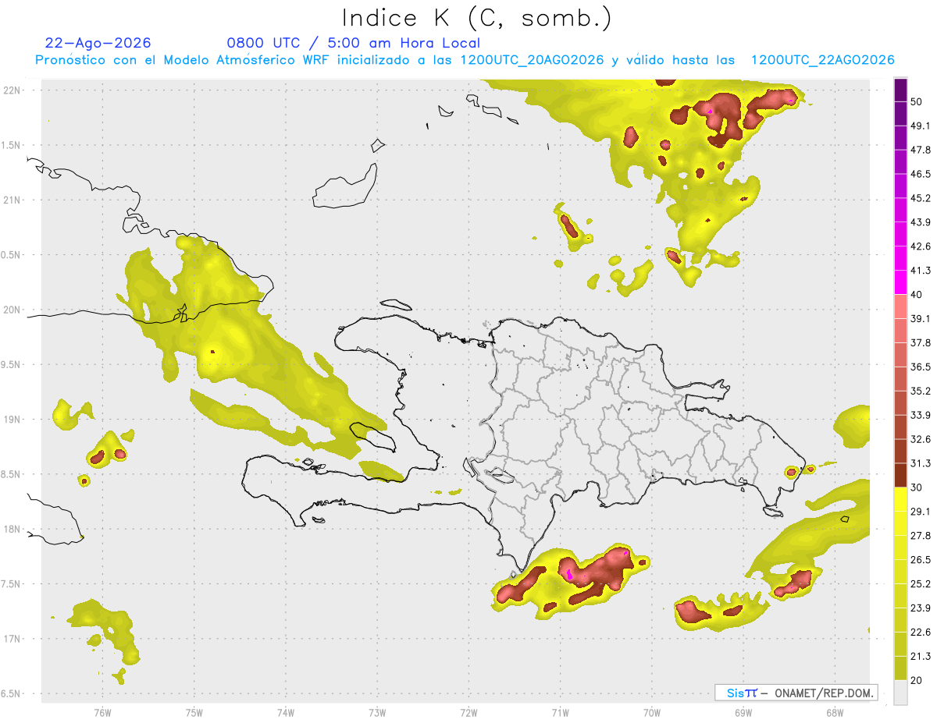
Task: Click the "72W" longitude label
Action: (468, 713)
